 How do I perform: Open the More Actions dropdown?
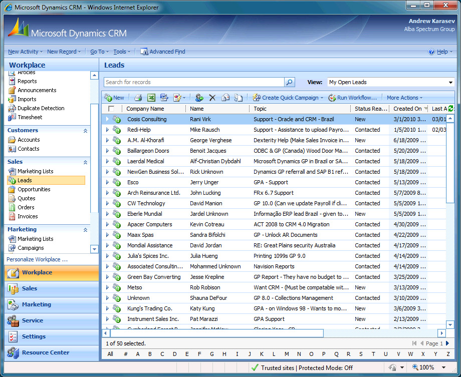(x=404, y=98)
